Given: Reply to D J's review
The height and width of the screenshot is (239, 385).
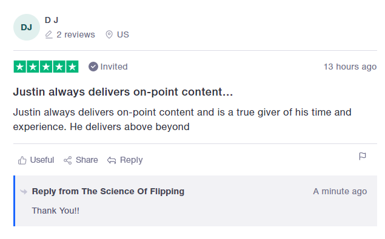Looking at the screenshot, I should coord(131,160).
